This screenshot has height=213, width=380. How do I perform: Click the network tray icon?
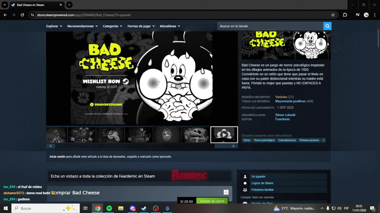[x=333, y=208]
